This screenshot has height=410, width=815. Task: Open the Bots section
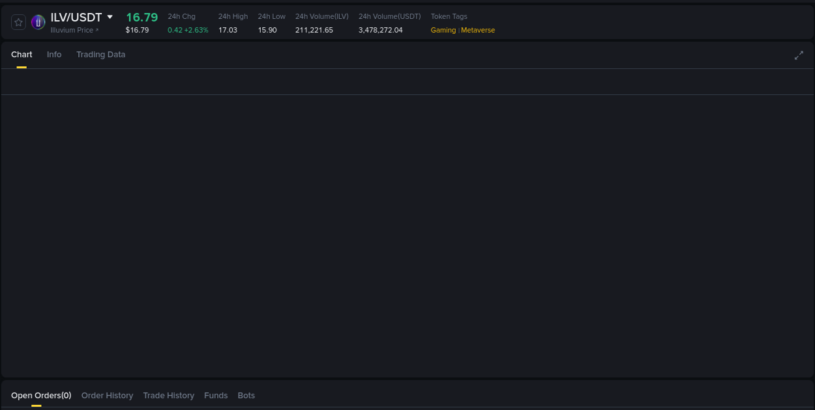[246, 395]
